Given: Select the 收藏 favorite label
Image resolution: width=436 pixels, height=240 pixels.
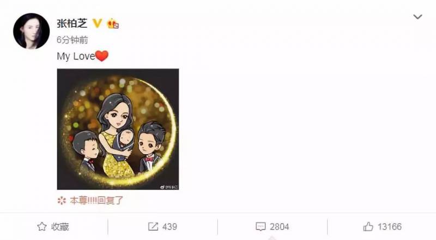Looking at the screenshot, I should tap(60, 227).
